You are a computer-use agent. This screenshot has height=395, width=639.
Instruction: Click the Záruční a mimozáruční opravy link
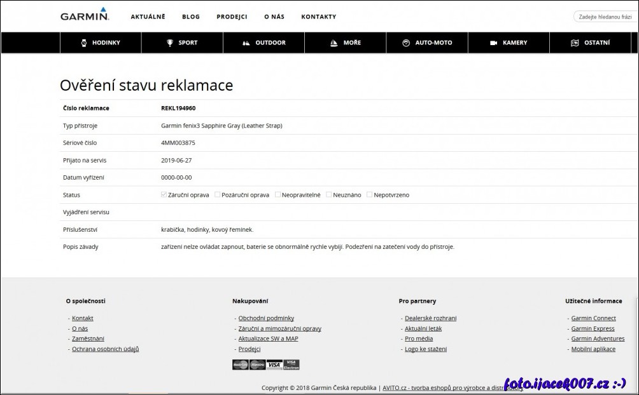point(279,328)
